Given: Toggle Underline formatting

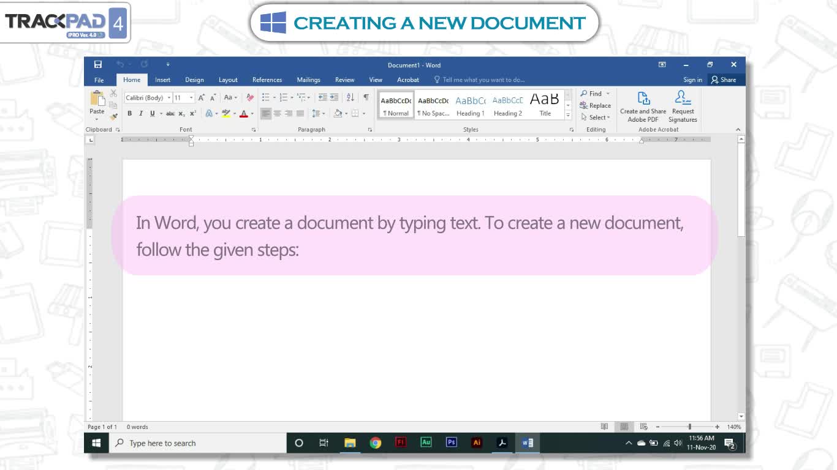Looking at the screenshot, I should point(152,113).
